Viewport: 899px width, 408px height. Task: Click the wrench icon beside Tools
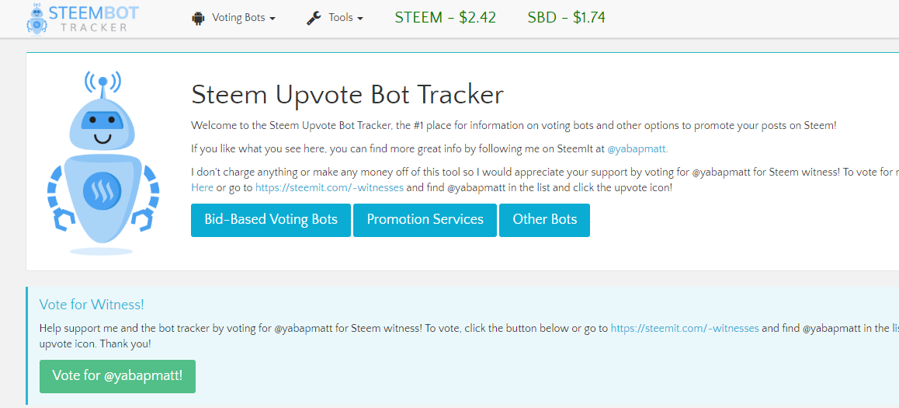[314, 19]
